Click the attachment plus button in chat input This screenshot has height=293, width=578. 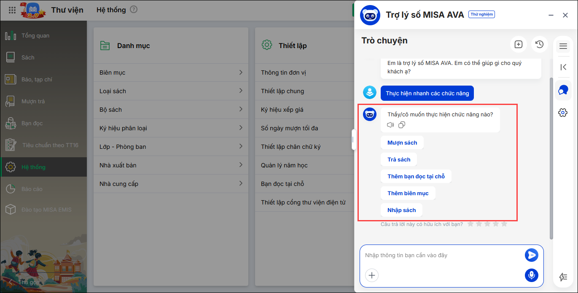click(371, 275)
